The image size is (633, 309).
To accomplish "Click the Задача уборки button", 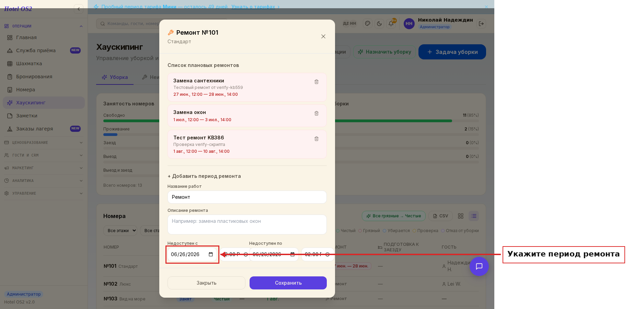I will point(452,52).
